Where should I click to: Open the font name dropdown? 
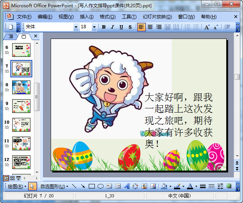coord(76,27)
